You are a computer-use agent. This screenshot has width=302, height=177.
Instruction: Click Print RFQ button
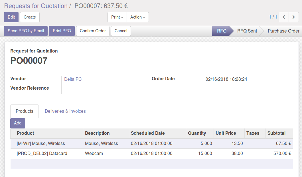(62, 31)
